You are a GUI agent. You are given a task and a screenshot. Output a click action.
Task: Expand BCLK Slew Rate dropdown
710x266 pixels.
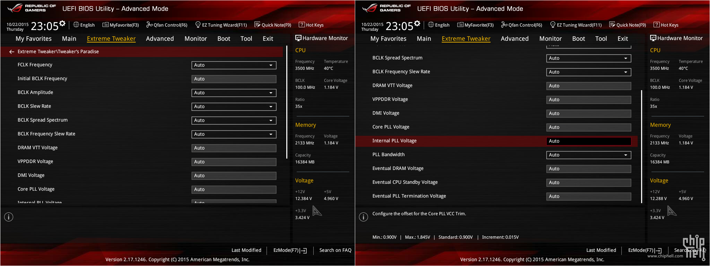click(x=234, y=106)
